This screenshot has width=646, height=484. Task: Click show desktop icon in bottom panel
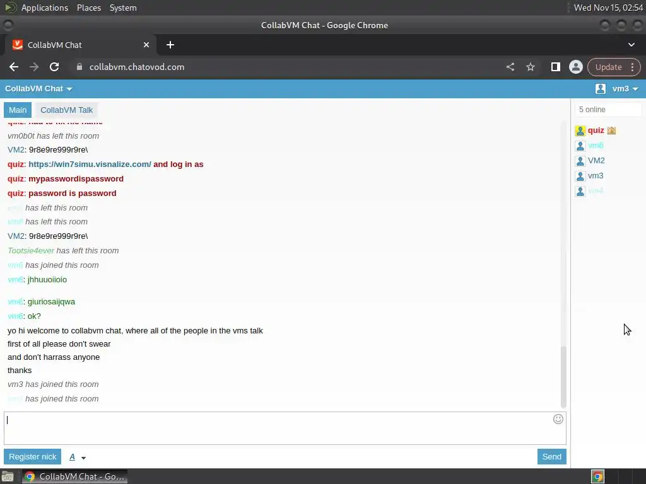(8, 476)
